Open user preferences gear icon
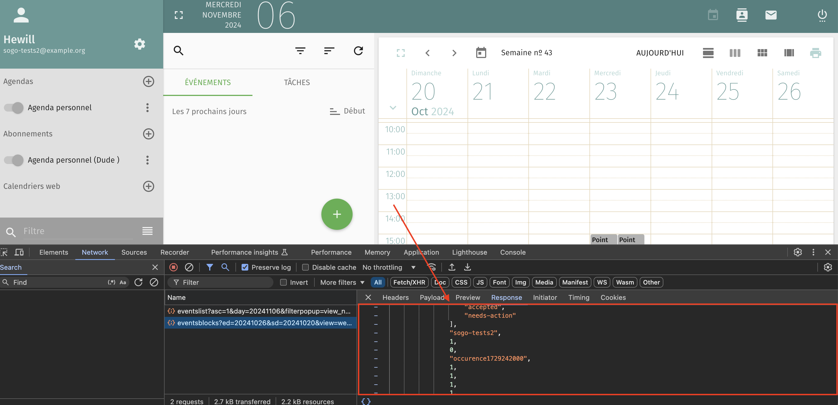 (139, 44)
